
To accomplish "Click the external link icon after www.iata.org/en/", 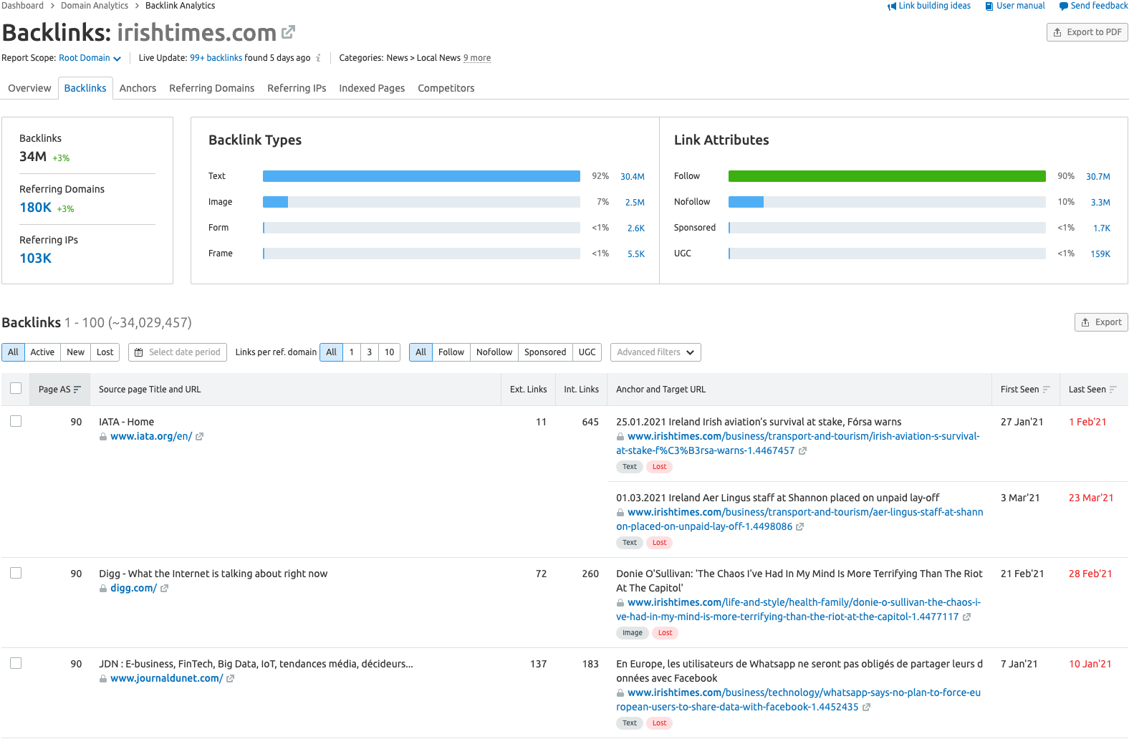I will click(200, 437).
